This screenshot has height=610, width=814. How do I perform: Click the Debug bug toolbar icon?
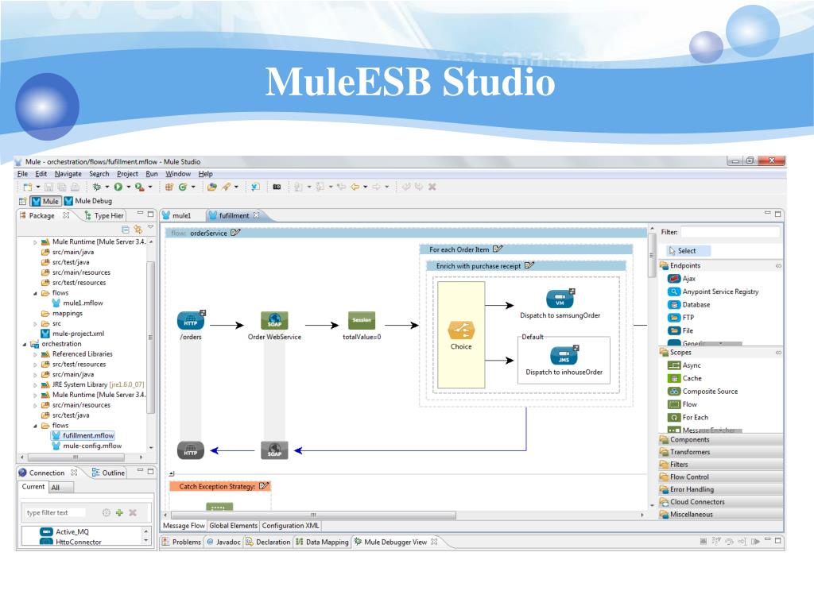coord(96,187)
